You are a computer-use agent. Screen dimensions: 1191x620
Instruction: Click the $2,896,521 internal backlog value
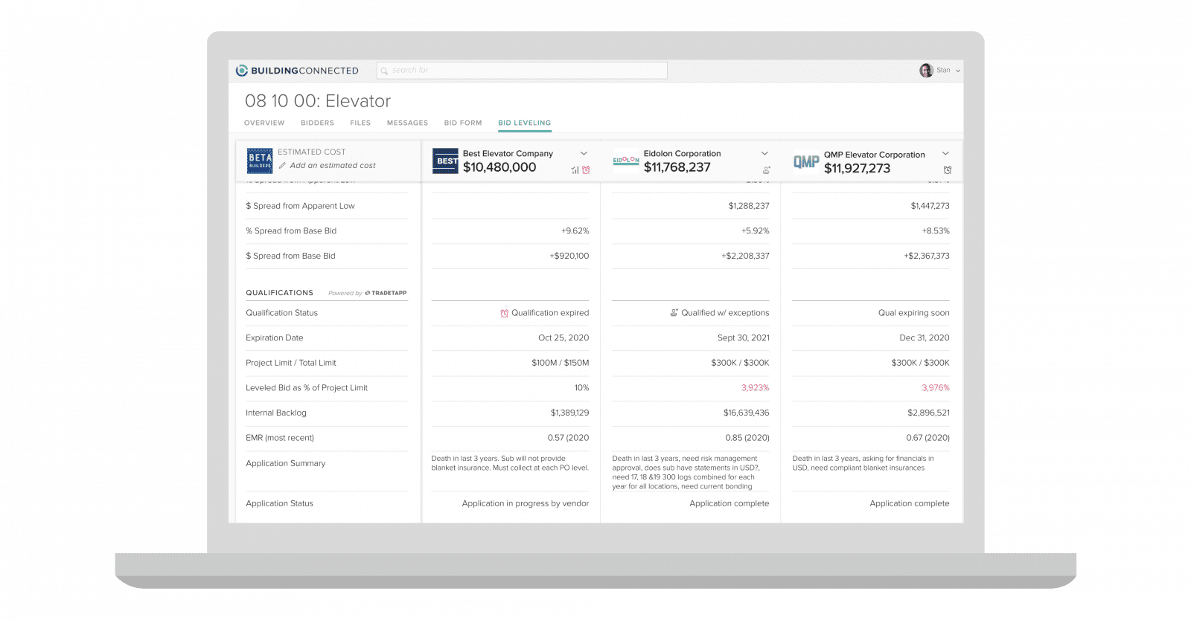tap(928, 413)
